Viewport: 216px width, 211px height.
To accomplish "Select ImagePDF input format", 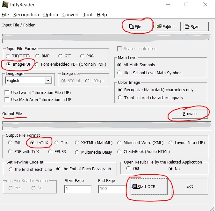I will [19, 64].
